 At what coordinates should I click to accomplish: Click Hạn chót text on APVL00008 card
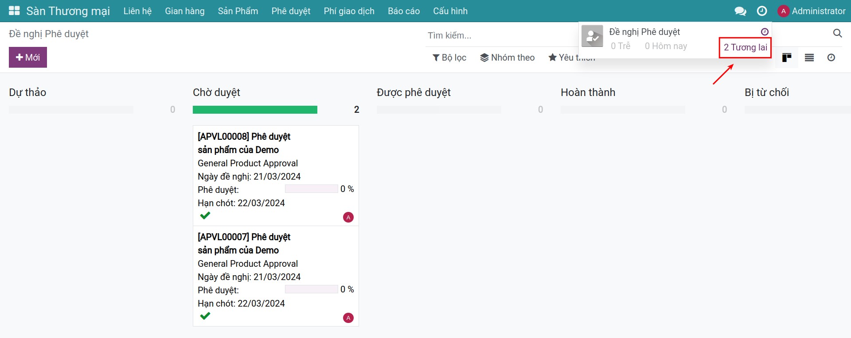pos(241,203)
